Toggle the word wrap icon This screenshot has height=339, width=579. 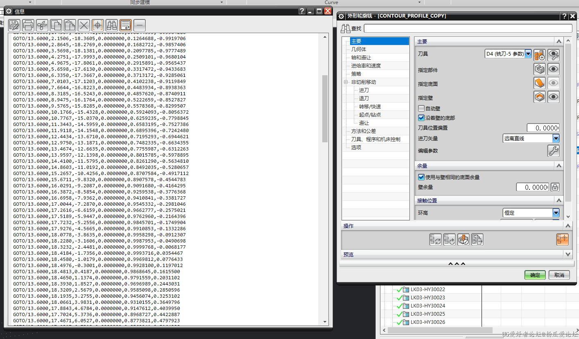click(126, 25)
